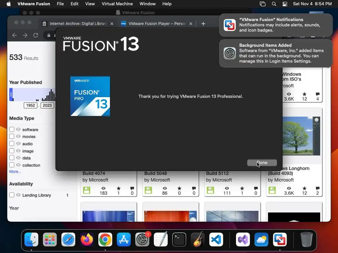Click the menu bar date and time
Image resolution: width=338 pixels, height=253 pixels.
tap(312, 4)
